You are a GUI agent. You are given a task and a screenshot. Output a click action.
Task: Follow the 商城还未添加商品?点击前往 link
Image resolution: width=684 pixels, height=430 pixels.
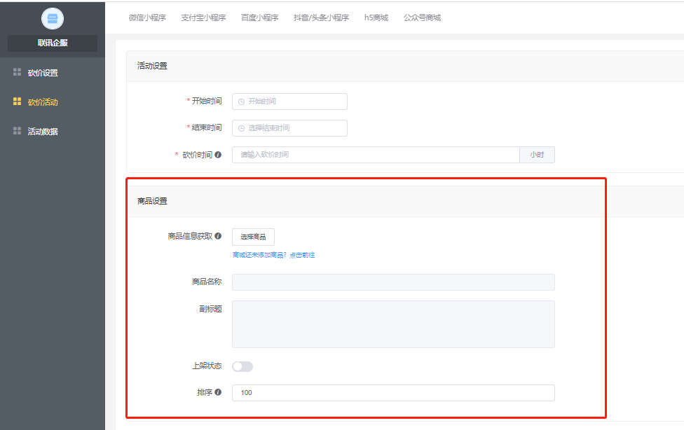point(274,255)
